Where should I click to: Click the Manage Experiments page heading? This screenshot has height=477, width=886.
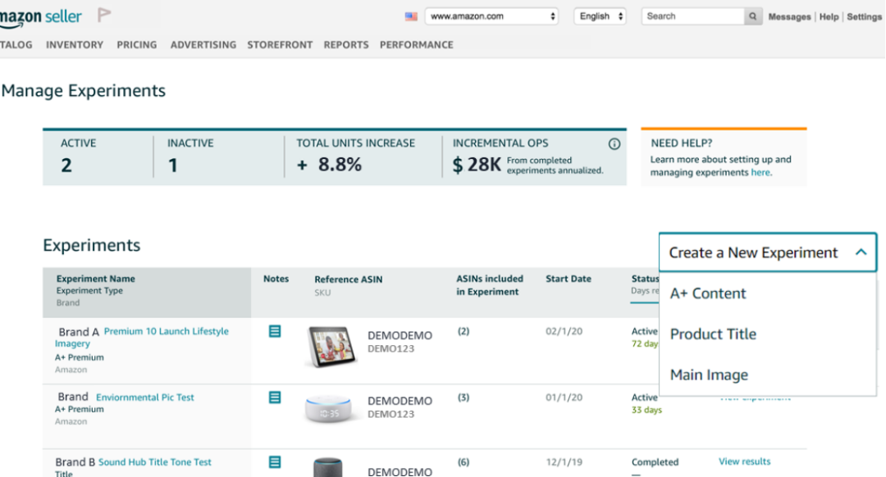pyautogui.click(x=83, y=91)
